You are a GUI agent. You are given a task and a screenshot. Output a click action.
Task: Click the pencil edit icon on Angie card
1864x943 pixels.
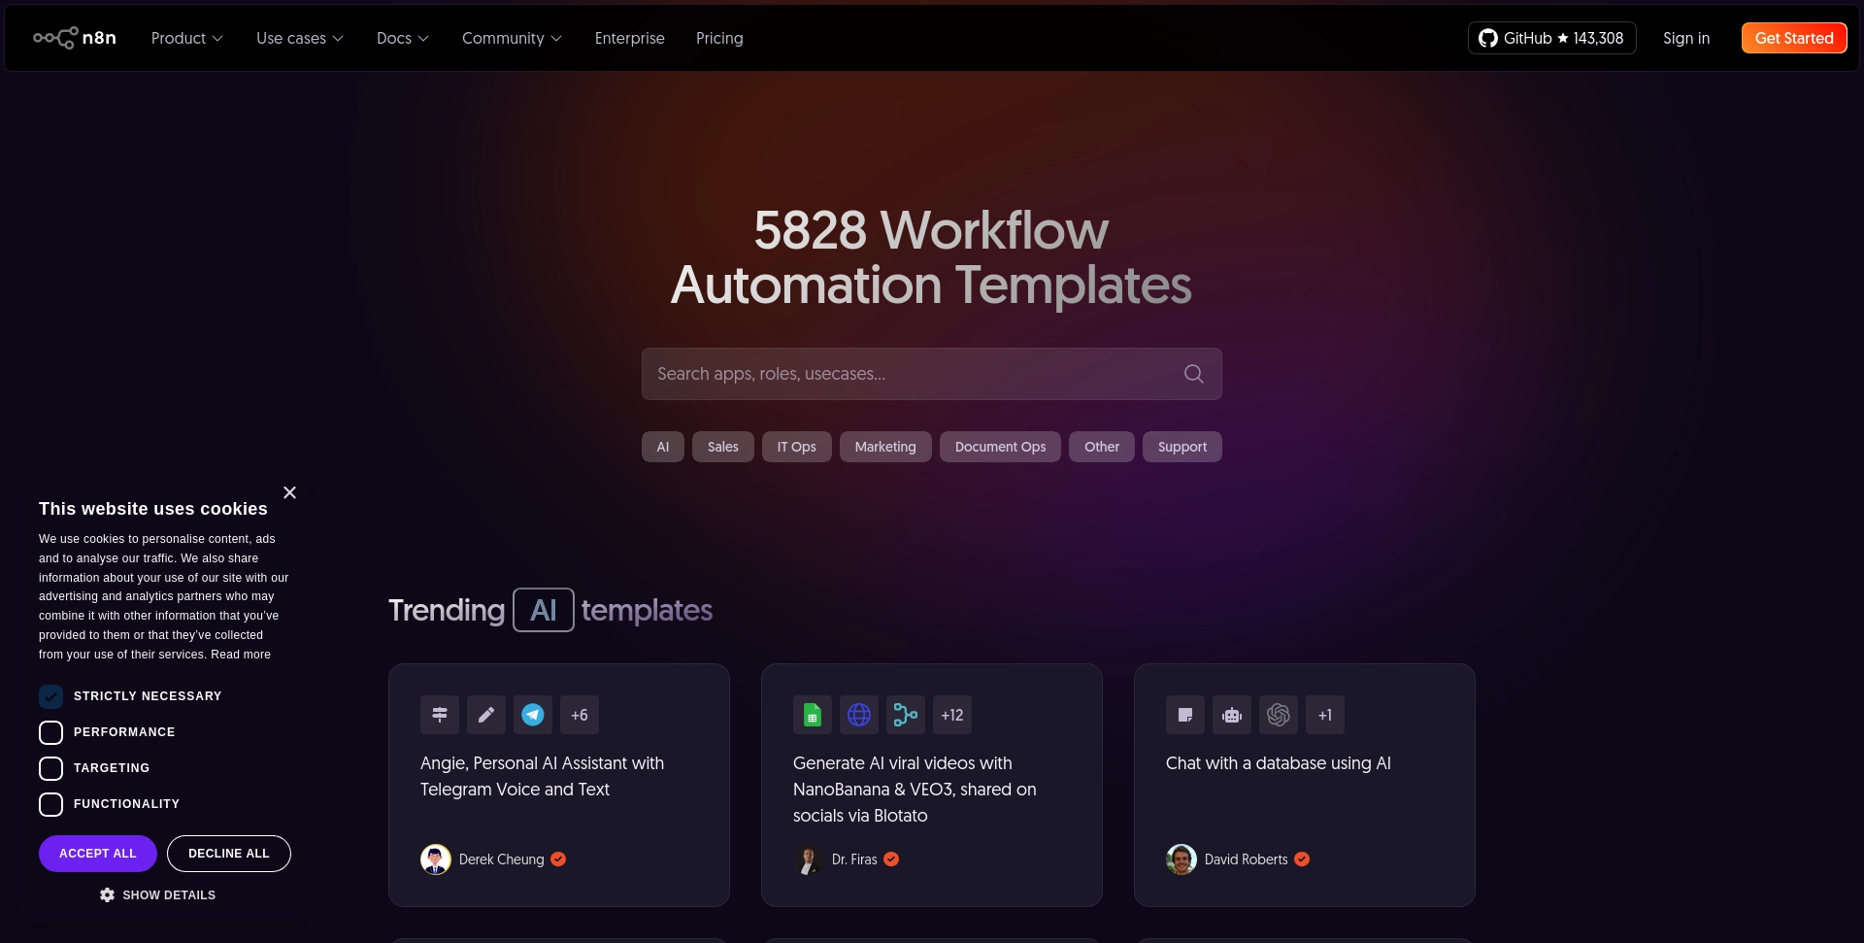click(x=486, y=715)
